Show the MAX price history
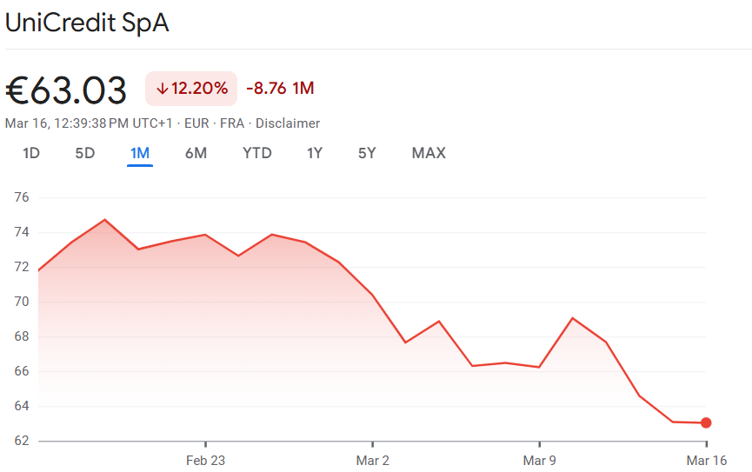752x472 pixels. click(429, 153)
